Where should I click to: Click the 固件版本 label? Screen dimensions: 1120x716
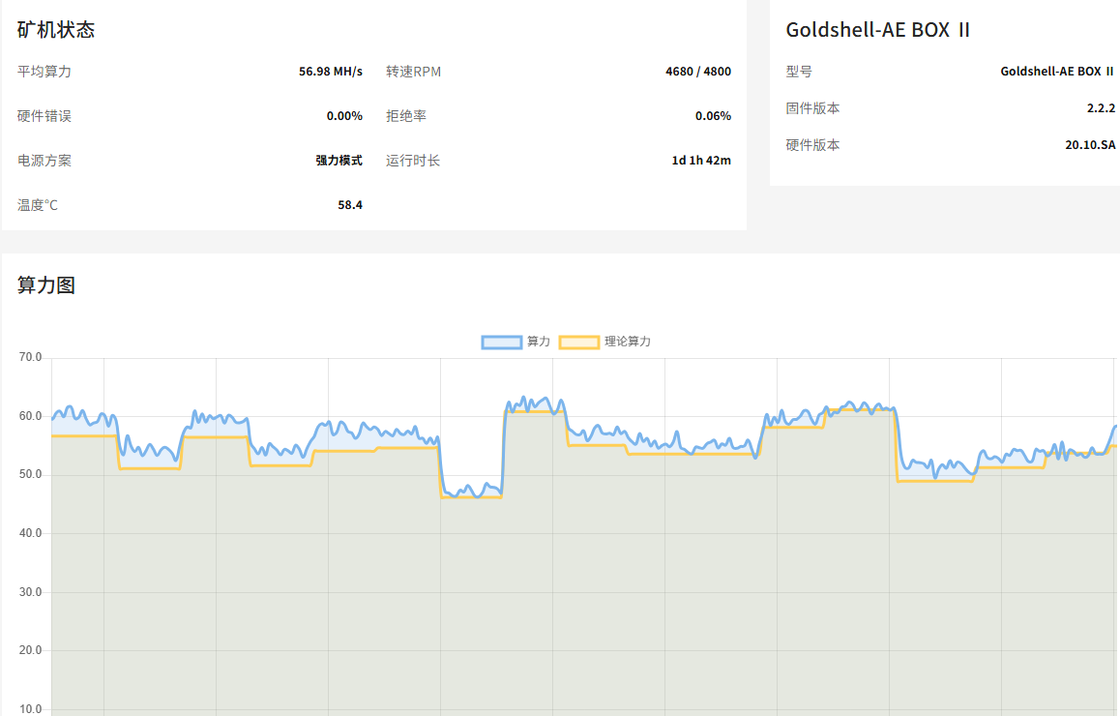(812, 108)
